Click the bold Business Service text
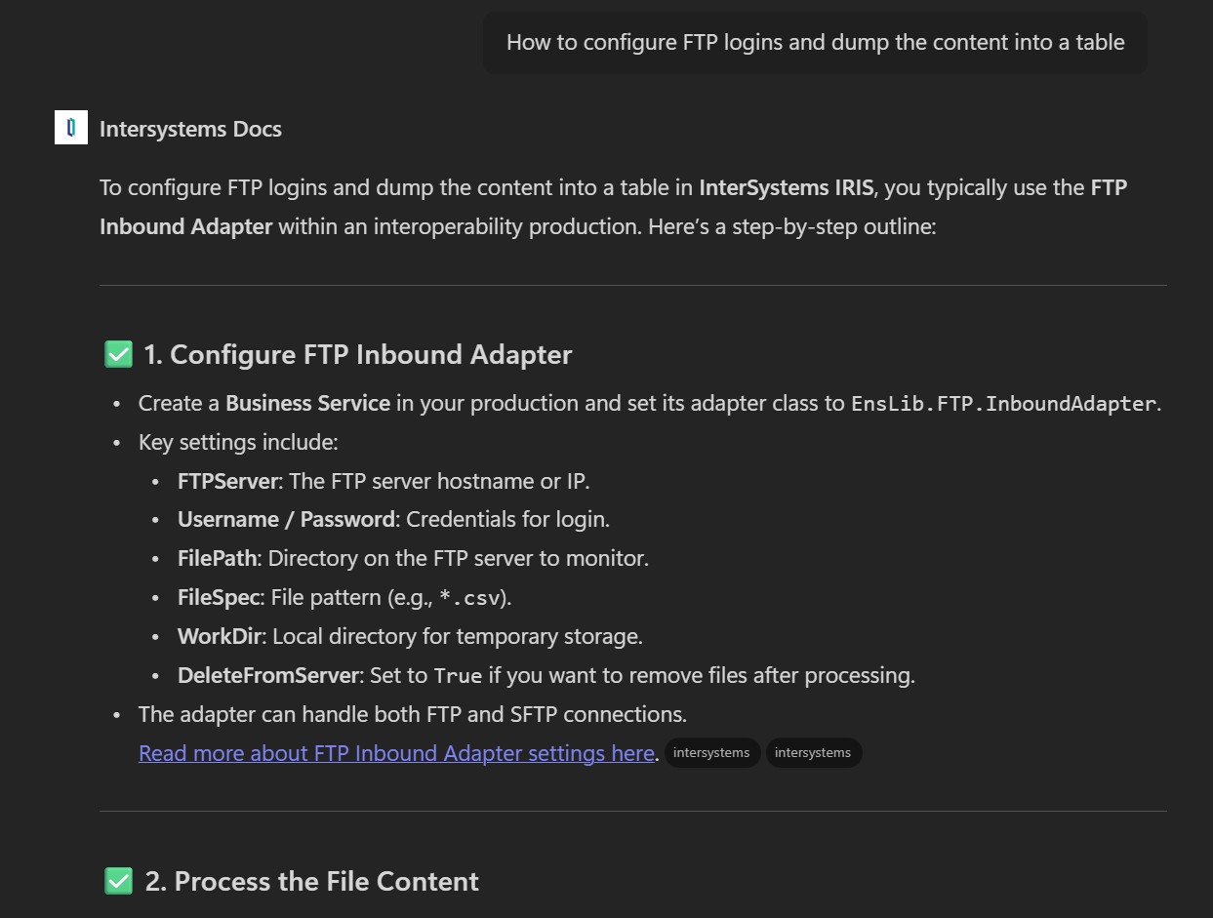The width and height of the screenshot is (1213, 918). click(307, 403)
